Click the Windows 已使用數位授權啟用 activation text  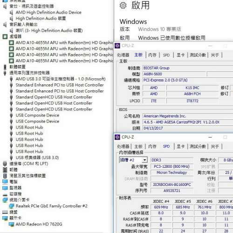pos(171,38)
